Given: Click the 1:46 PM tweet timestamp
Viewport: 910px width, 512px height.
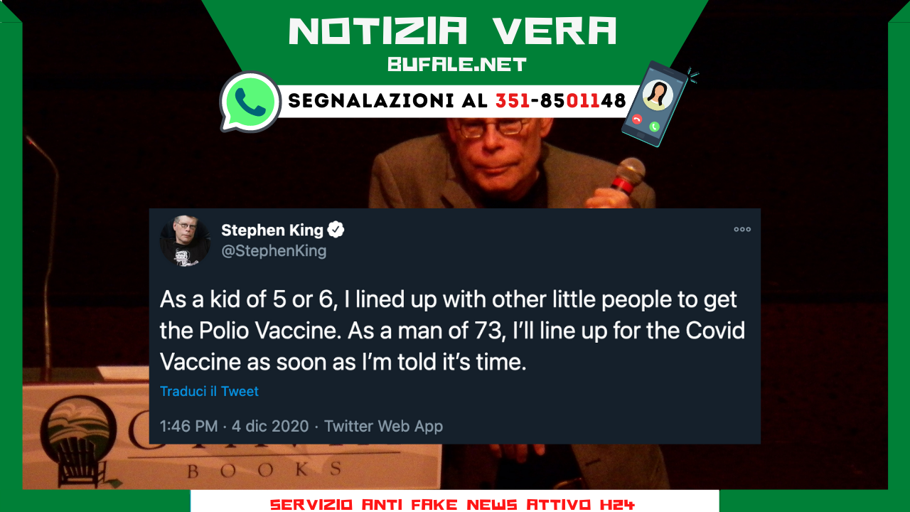Looking at the screenshot, I should (189, 426).
